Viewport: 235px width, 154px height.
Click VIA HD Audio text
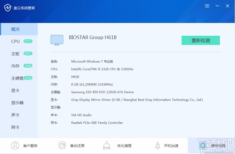tap(81, 115)
